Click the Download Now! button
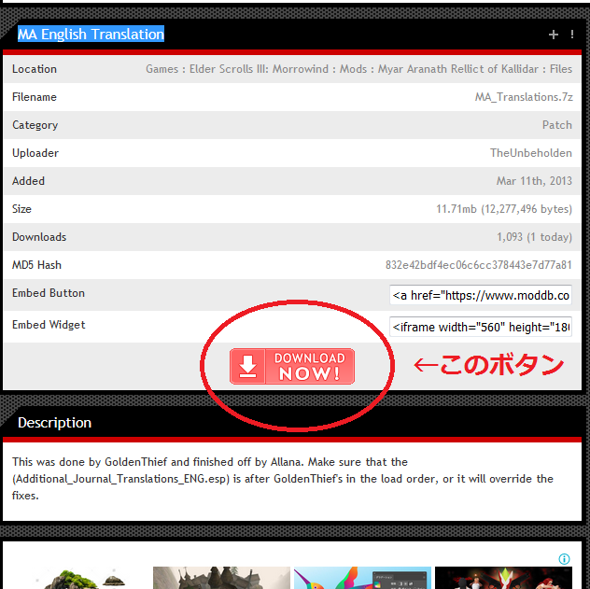The width and height of the screenshot is (590, 589). 292,366
